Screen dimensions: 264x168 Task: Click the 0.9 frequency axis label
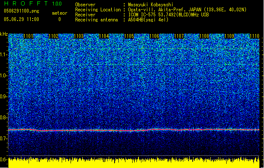pyautogui.click(x=4, y=97)
